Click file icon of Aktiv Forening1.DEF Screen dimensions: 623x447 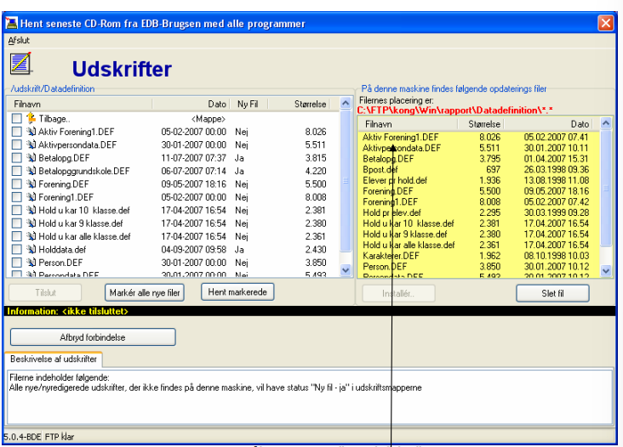[x=31, y=131]
